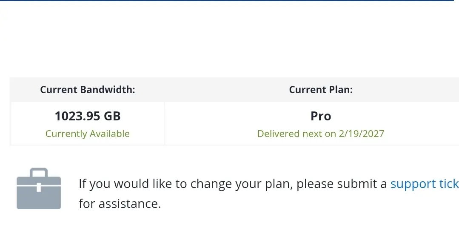459x248 pixels.
Task: Click the white clasp on the briefcase
Action: 39,188
